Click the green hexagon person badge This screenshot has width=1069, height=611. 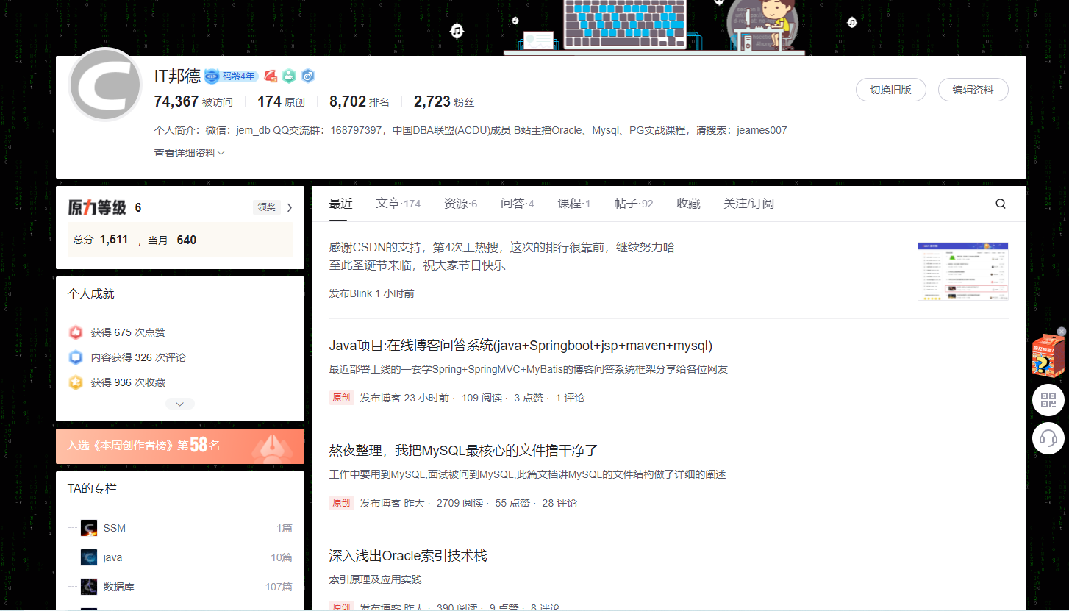[290, 76]
